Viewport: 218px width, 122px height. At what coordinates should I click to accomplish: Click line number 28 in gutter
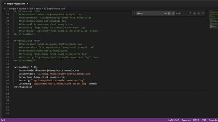(x=7, y=14)
